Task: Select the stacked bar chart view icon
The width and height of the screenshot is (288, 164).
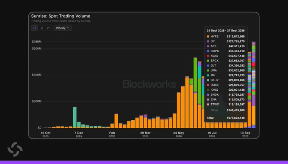Action: pyautogui.click(x=34, y=28)
